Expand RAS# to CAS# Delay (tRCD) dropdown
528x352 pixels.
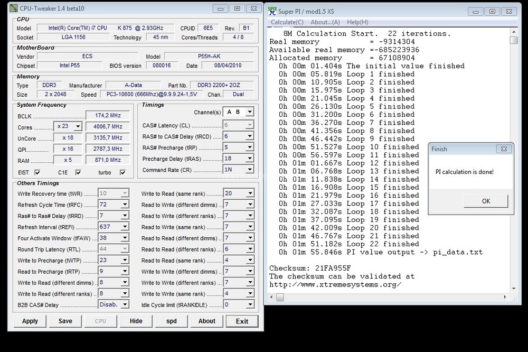(x=250, y=136)
